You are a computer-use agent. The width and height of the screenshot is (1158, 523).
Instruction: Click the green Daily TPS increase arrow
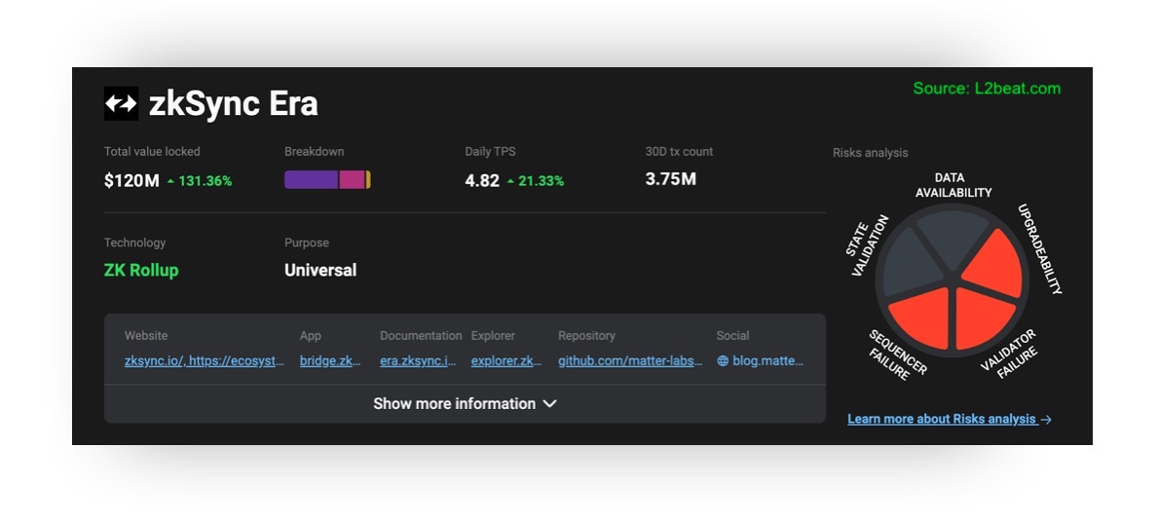point(510,181)
